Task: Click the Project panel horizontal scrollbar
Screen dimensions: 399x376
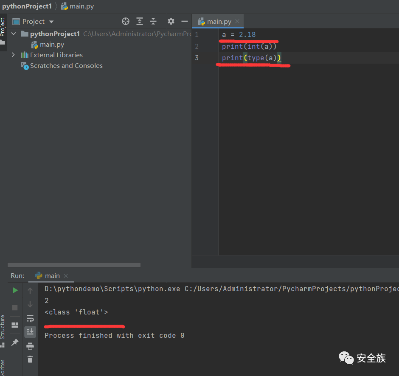Action: (x=74, y=265)
